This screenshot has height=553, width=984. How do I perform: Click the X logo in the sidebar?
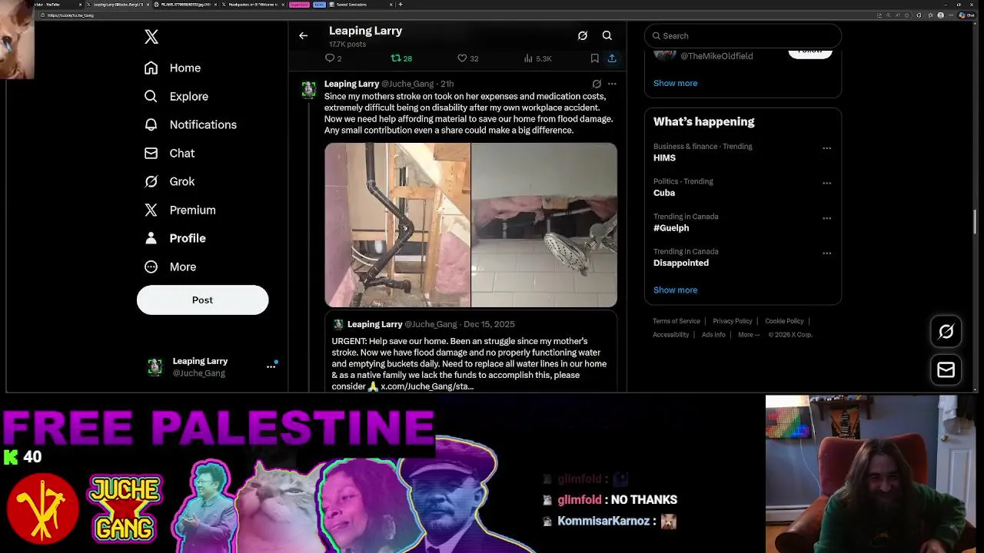click(x=151, y=37)
